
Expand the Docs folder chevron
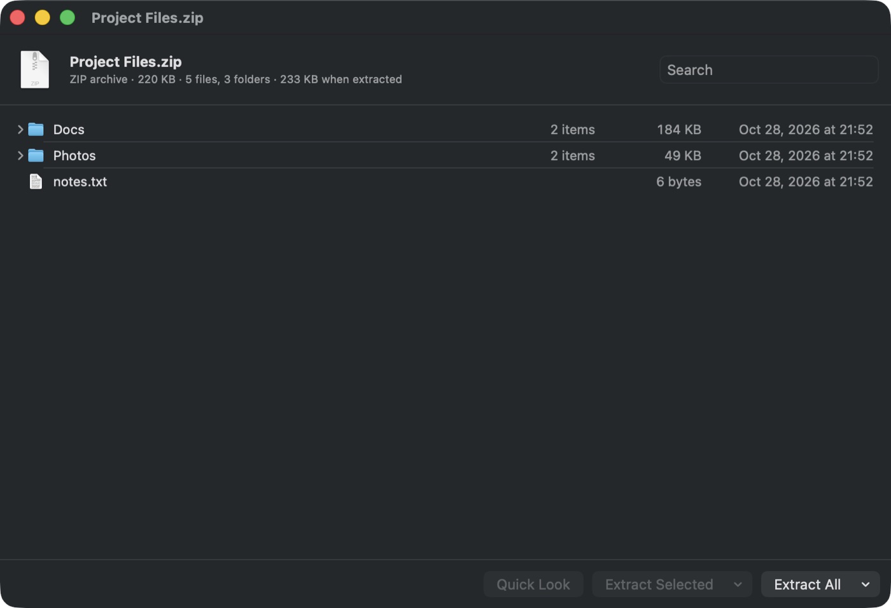tap(20, 130)
